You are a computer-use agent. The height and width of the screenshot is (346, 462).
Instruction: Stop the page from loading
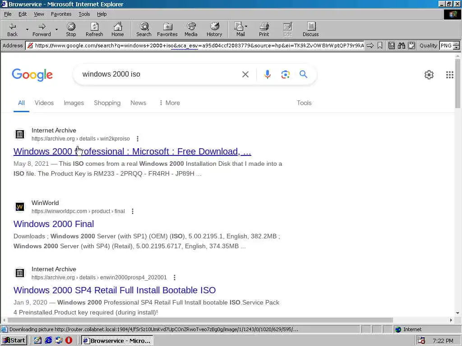coord(71,29)
